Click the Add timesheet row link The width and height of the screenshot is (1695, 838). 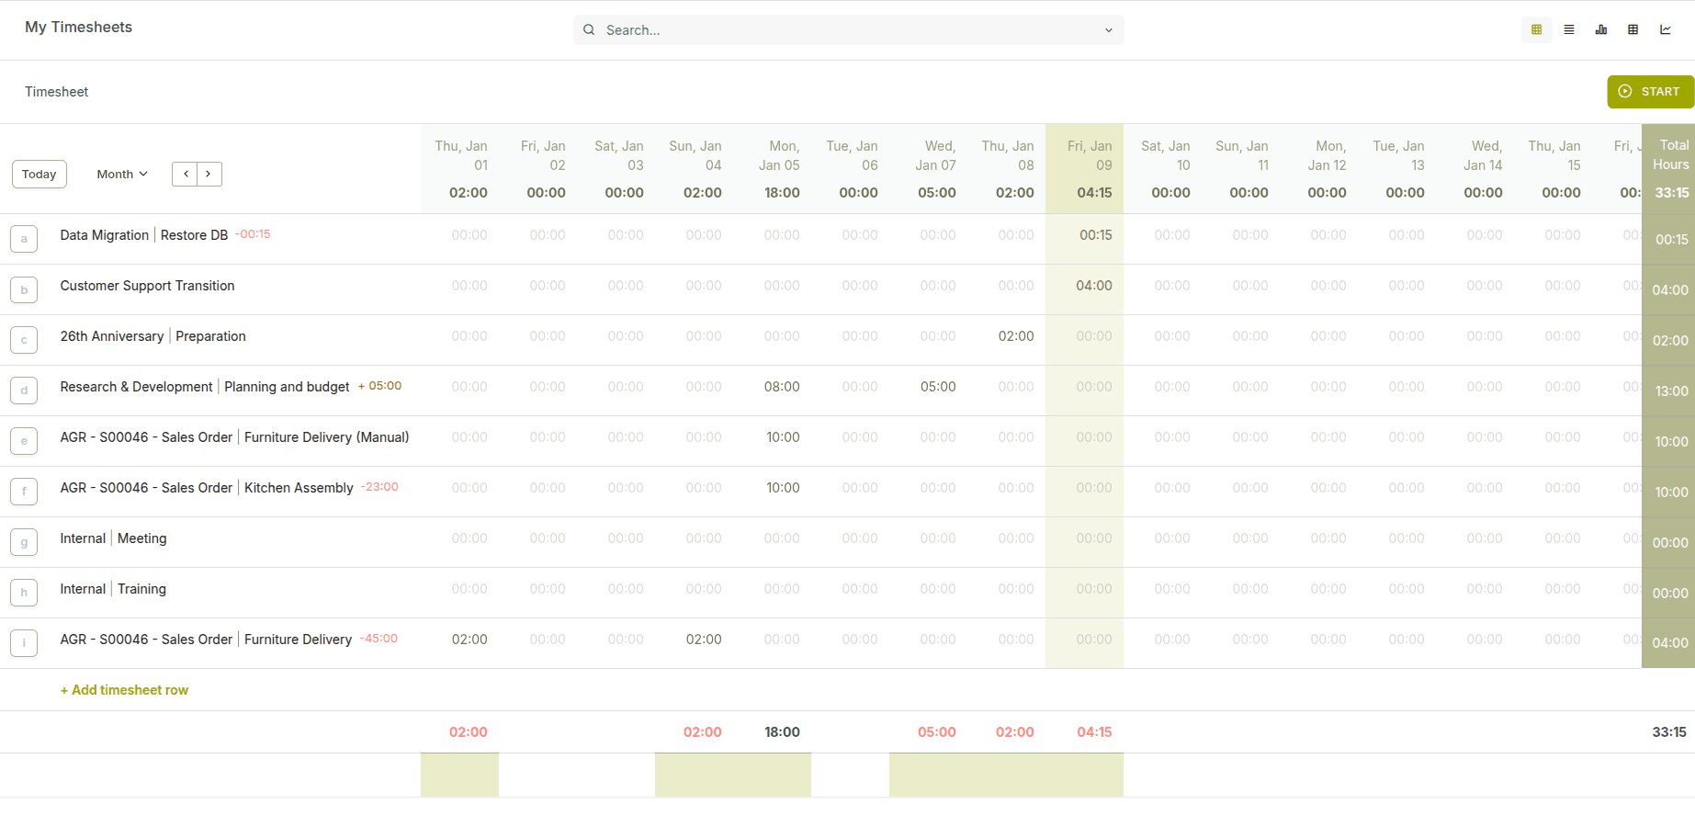pyautogui.click(x=124, y=689)
